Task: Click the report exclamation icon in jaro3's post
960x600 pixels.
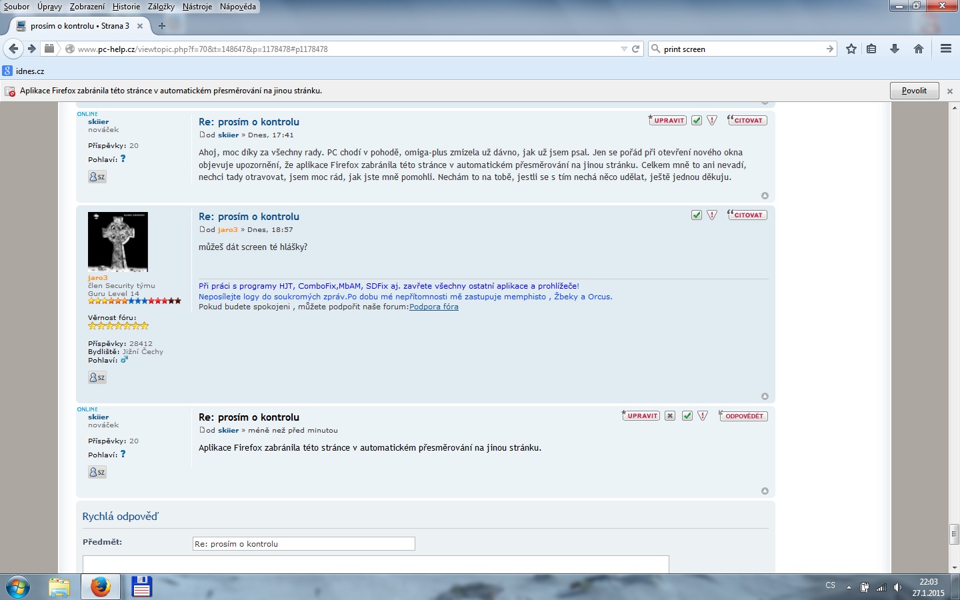Action: coord(712,215)
